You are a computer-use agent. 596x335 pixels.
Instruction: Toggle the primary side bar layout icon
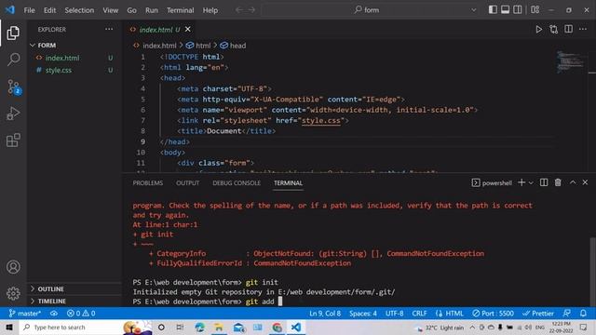(493, 10)
